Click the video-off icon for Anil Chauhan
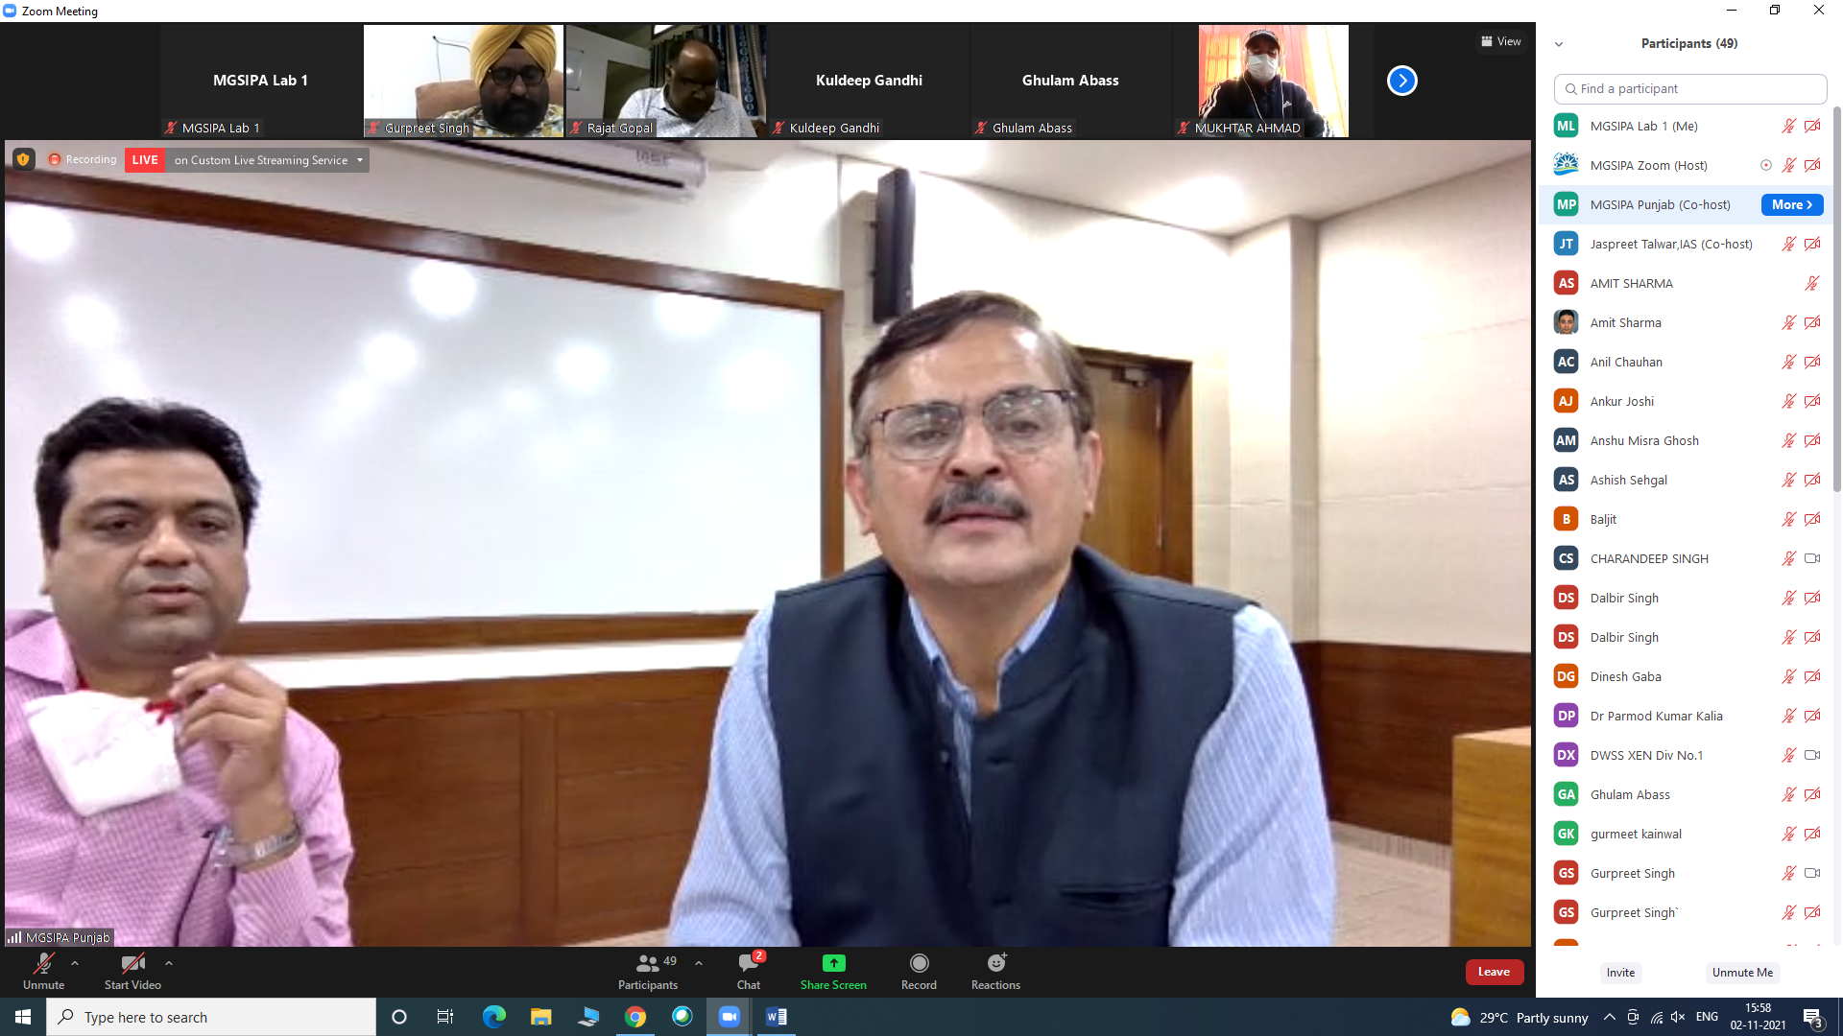 [1812, 362]
